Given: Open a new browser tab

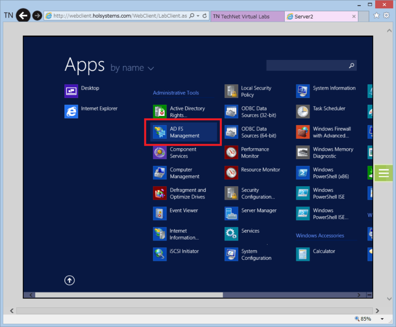Looking at the screenshot, I should coord(363,16).
